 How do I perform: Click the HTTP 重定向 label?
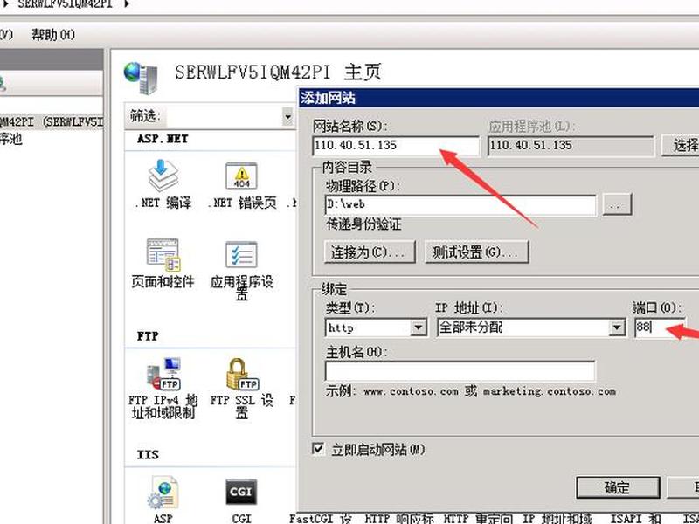click(477, 518)
